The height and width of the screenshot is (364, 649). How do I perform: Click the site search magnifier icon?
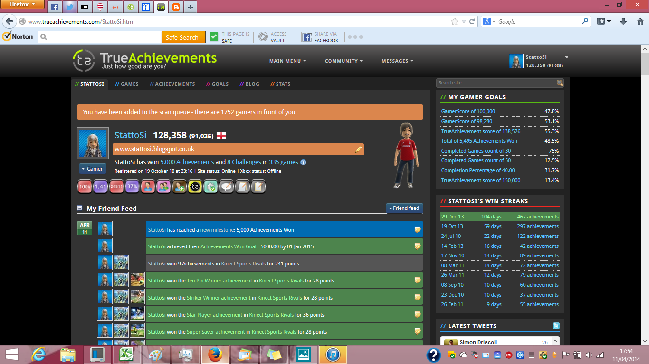560,83
